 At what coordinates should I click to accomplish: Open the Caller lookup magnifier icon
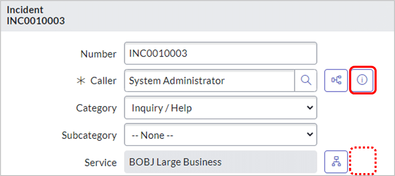tap(306, 81)
